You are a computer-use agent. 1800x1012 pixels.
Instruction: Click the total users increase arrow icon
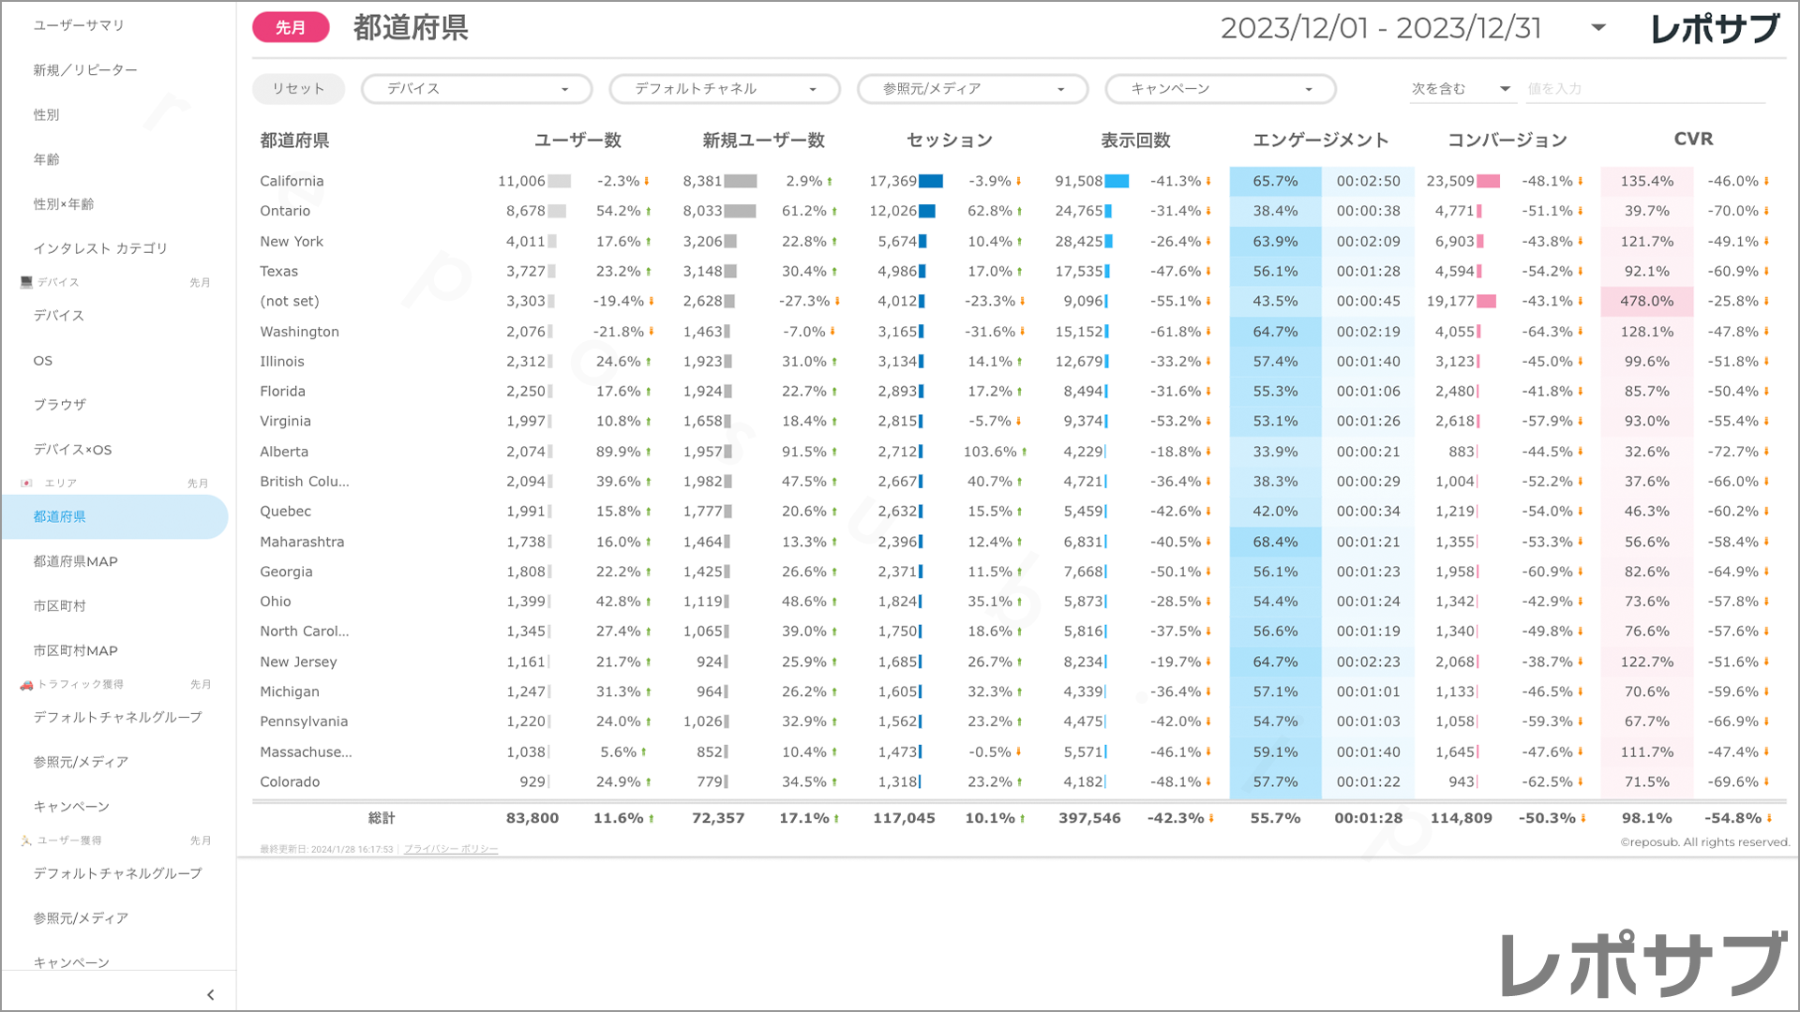click(651, 819)
